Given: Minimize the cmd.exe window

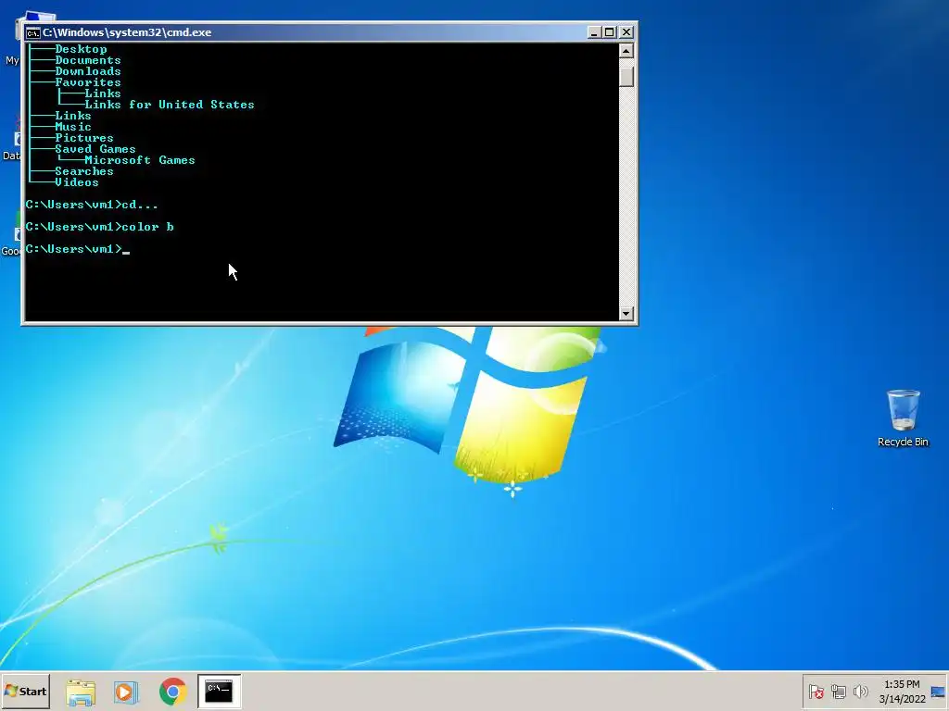Looking at the screenshot, I should [594, 32].
